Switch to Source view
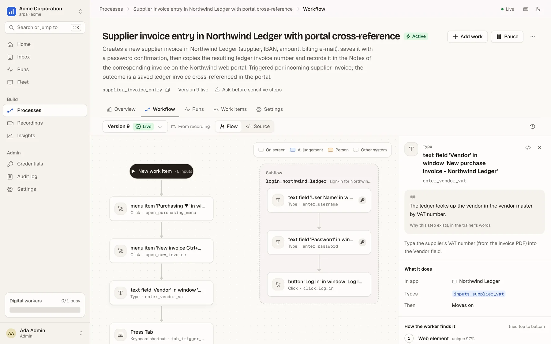The height and width of the screenshot is (344, 551). [258, 127]
